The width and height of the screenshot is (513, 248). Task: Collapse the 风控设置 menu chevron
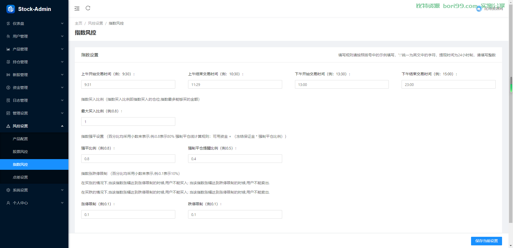tap(62, 126)
